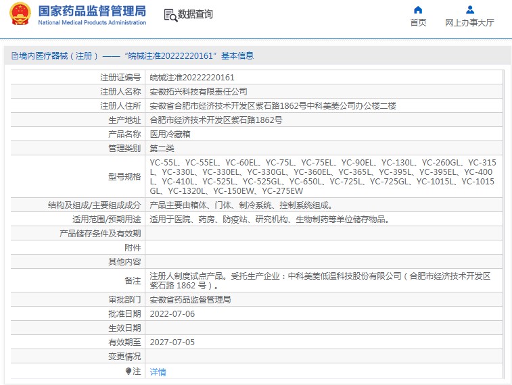Screen dimensions: 512x385
Task: Select registrant name 安徽拓兴科技有限责任公司
Action: pyautogui.click(x=198, y=92)
